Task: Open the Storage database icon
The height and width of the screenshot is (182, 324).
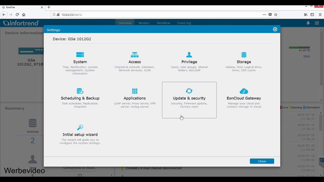Action: pyautogui.click(x=244, y=55)
